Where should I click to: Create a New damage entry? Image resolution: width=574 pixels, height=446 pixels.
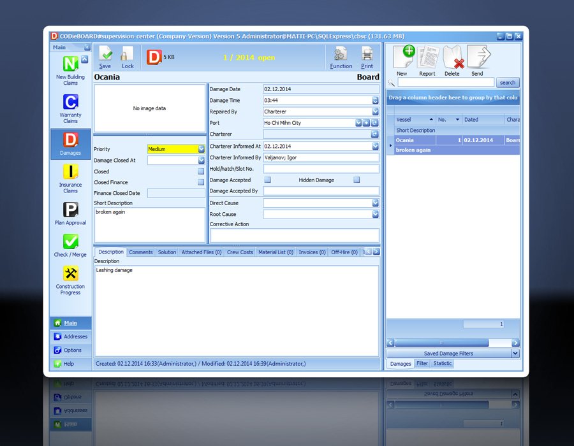tap(402, 61)
